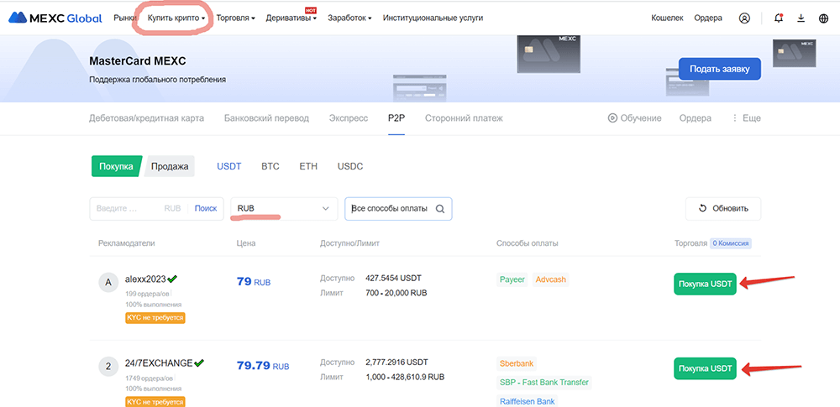The width and height of the screenshot is (840, 407).
Task: Open Ордера in the top header
Action: pos(708,18)
